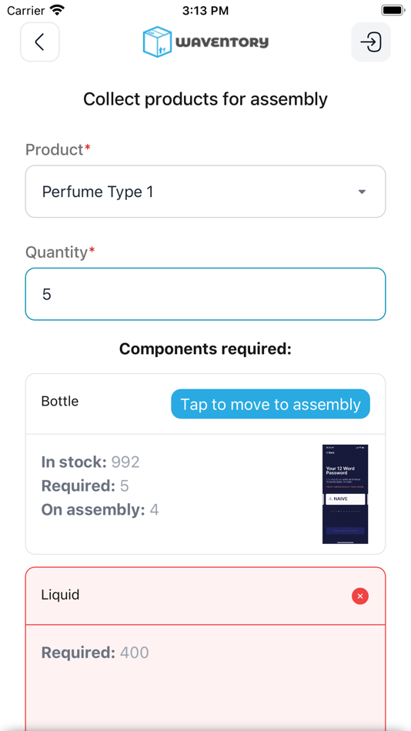
Task: Tap the blue box logo icon
Action: pyautogui.click(x=158, y=42)
